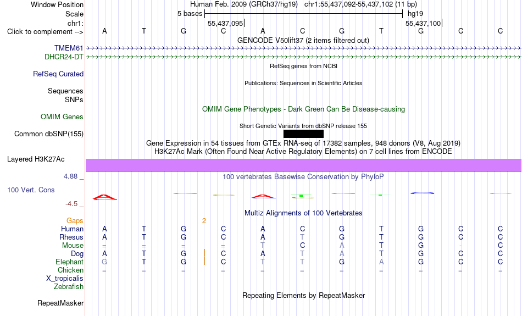Click the orange insertion bar in the Dog row
522x316 pixels.
204,254
